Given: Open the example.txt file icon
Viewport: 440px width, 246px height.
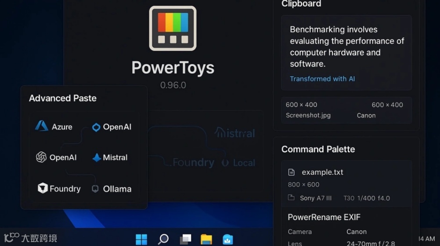Looking at the screenshot, I should (x=291, y=172).
